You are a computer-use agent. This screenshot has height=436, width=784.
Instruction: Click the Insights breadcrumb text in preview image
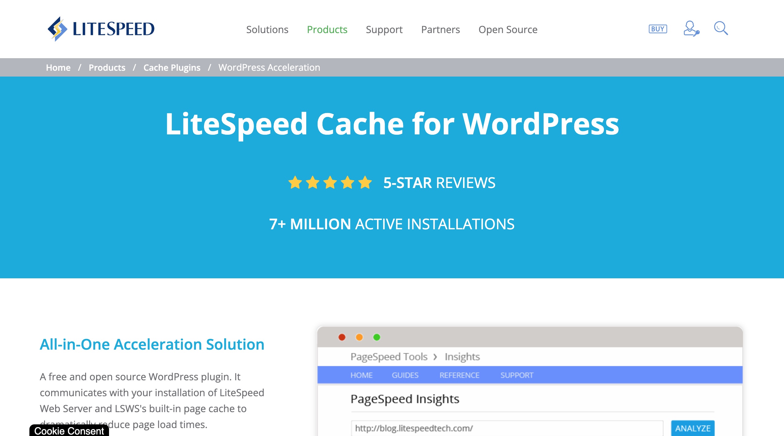pos(462,357)
